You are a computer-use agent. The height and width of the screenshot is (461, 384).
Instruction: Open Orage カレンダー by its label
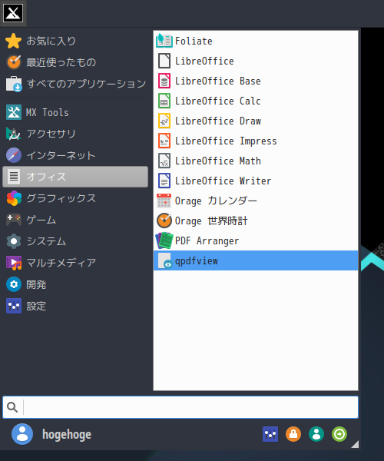(x=216, y=201)
